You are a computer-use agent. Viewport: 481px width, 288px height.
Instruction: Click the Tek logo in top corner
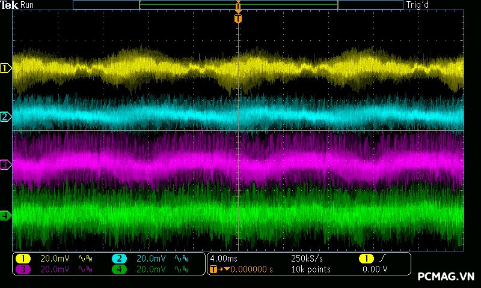10,5
